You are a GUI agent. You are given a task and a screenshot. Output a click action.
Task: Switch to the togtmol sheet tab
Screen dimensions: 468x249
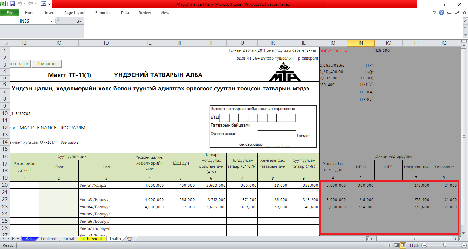pos(48,239)
